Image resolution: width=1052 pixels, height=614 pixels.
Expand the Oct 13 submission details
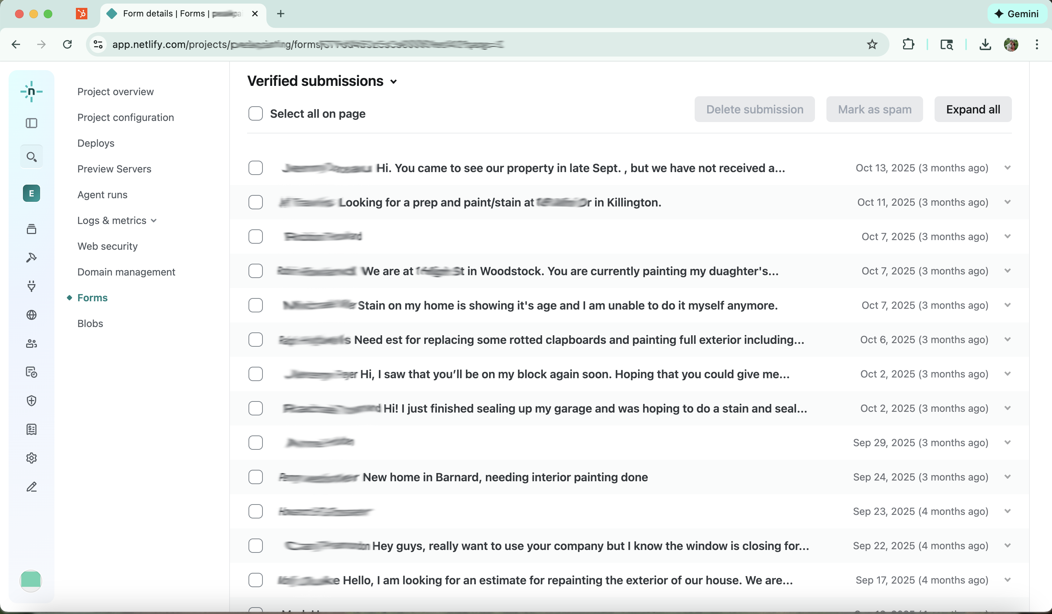point(1008,168)
